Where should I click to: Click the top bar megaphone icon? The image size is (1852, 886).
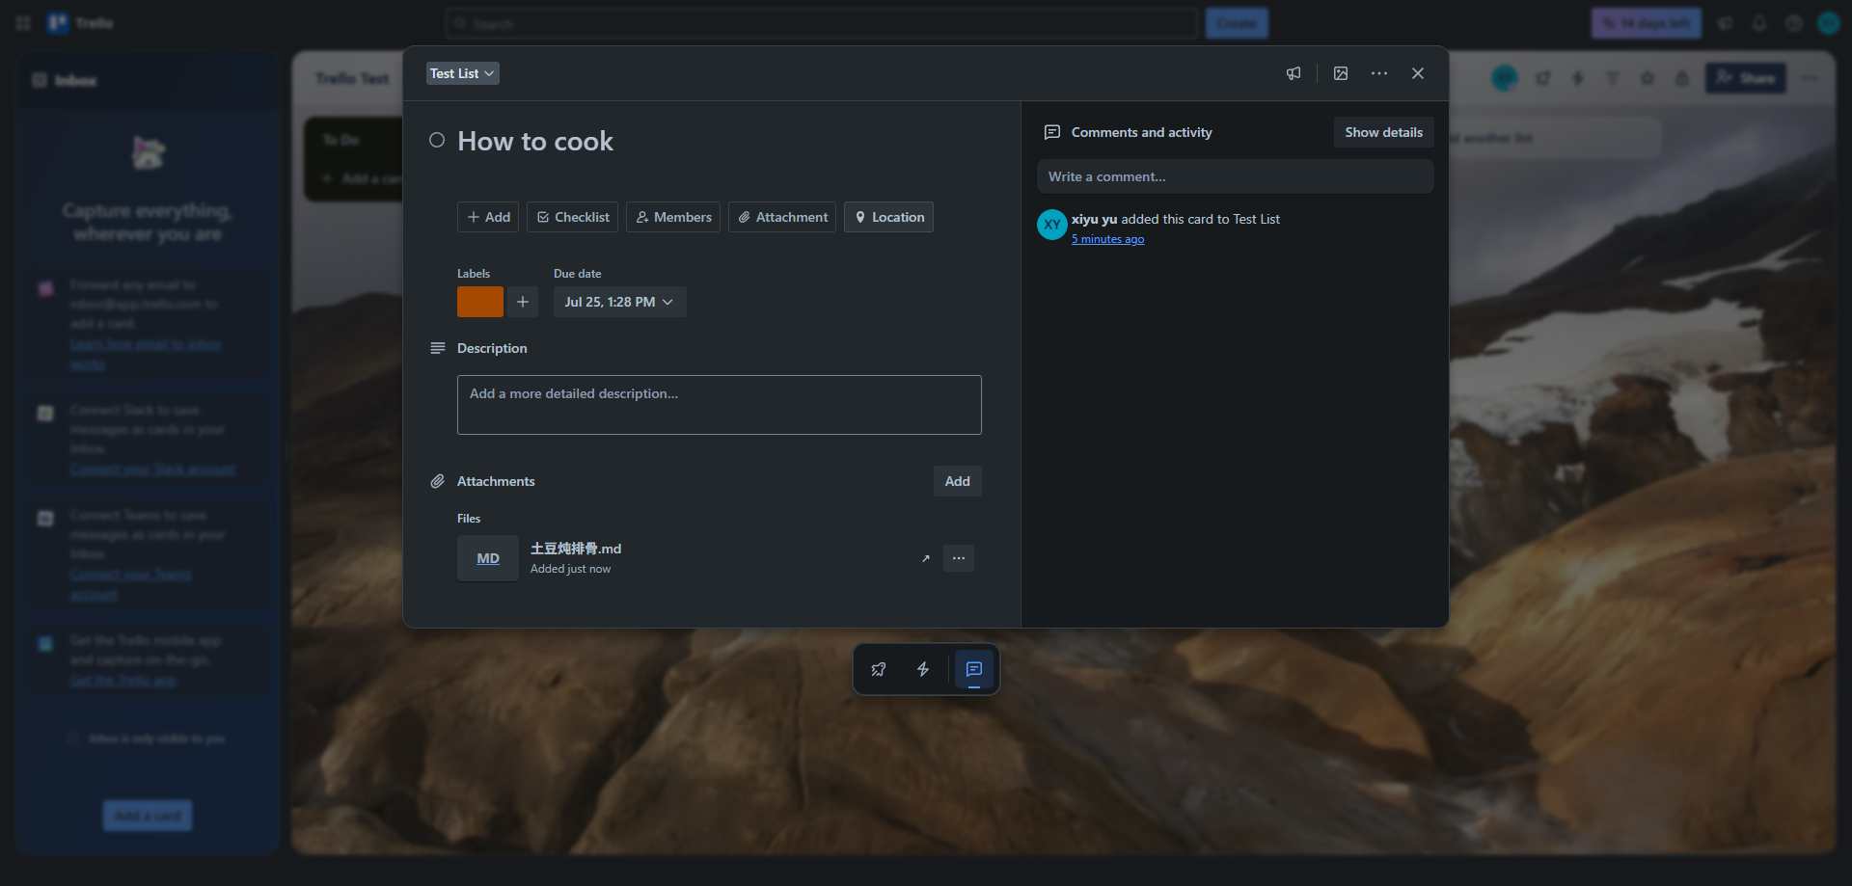point(1725,23)
